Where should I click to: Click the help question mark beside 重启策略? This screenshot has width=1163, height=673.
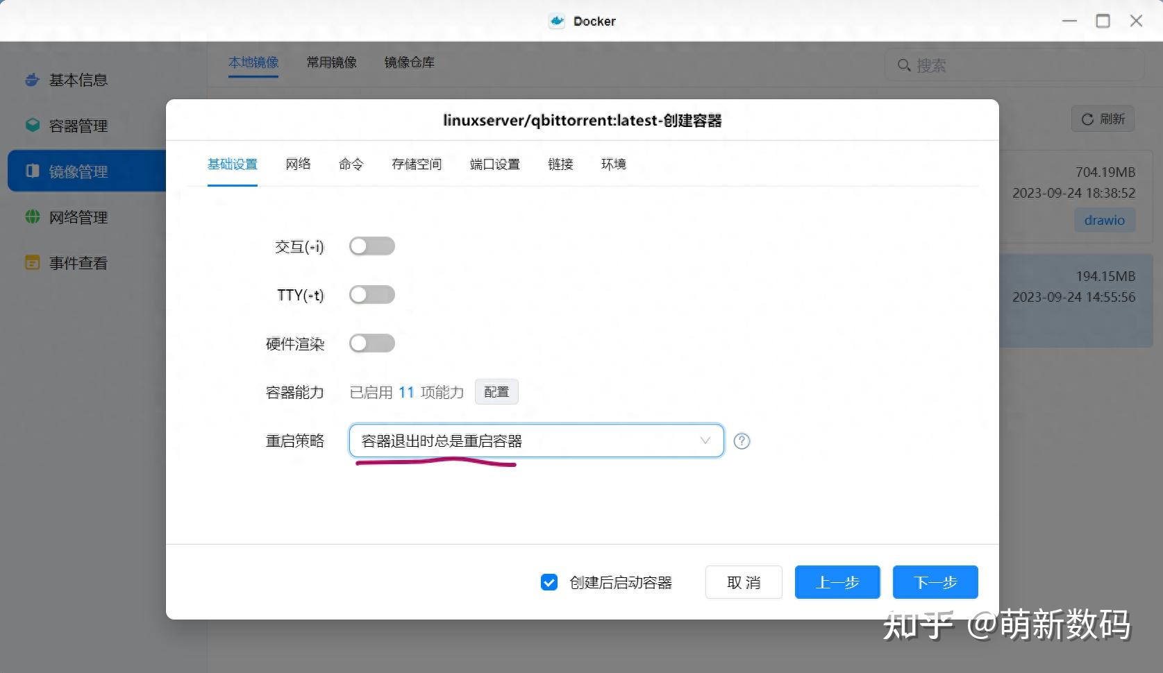click(x=742, y=441)
